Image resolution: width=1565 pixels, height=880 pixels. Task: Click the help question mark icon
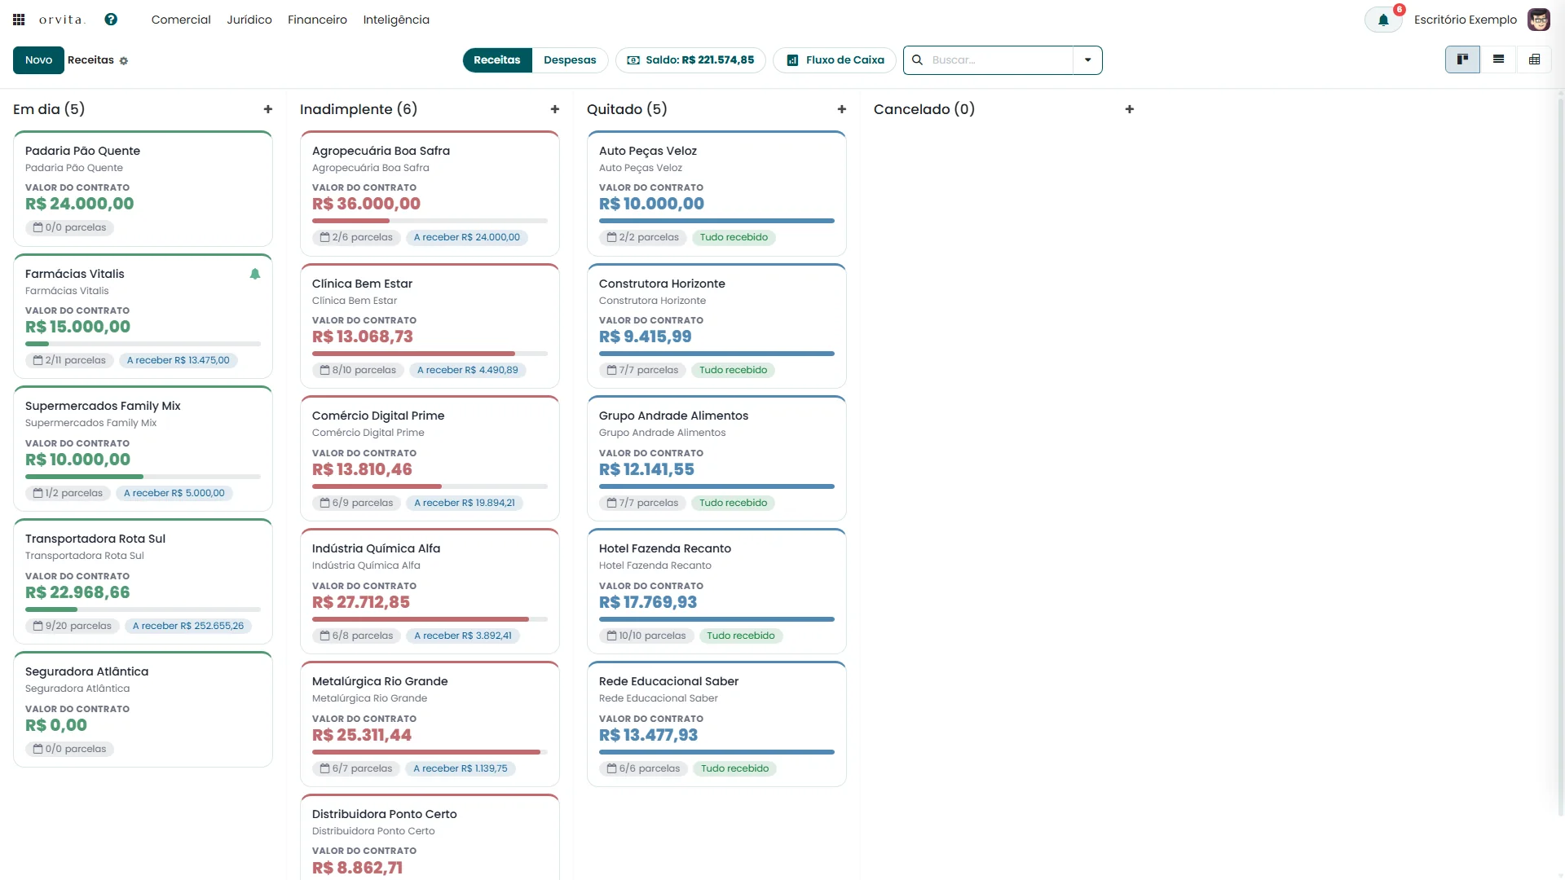click(x=111, y=20)
